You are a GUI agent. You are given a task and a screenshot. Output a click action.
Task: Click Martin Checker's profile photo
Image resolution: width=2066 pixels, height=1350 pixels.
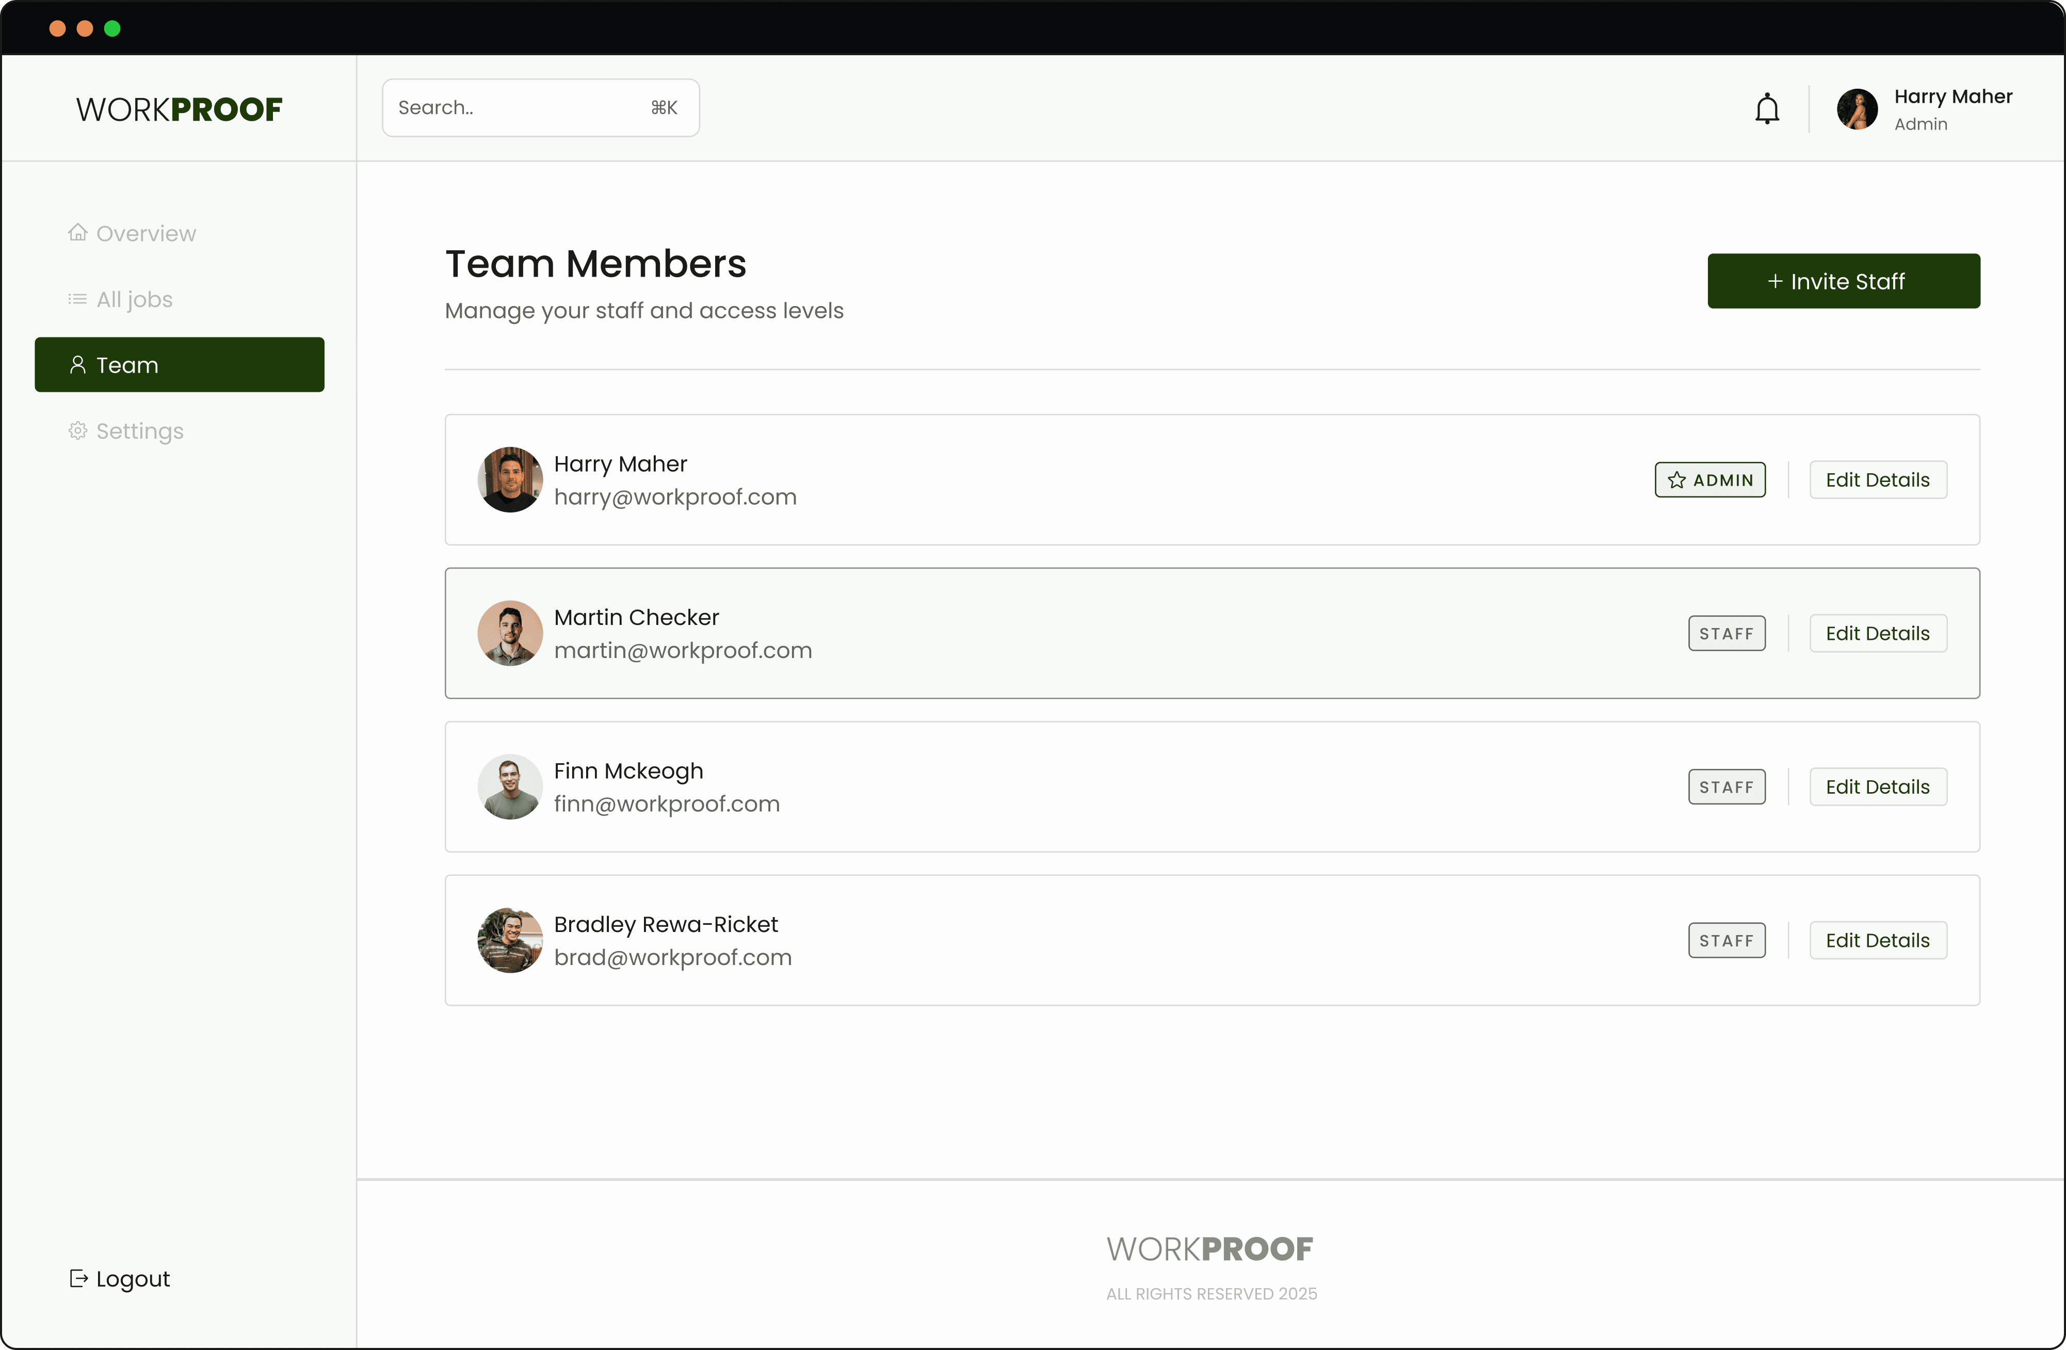[510, 633]
